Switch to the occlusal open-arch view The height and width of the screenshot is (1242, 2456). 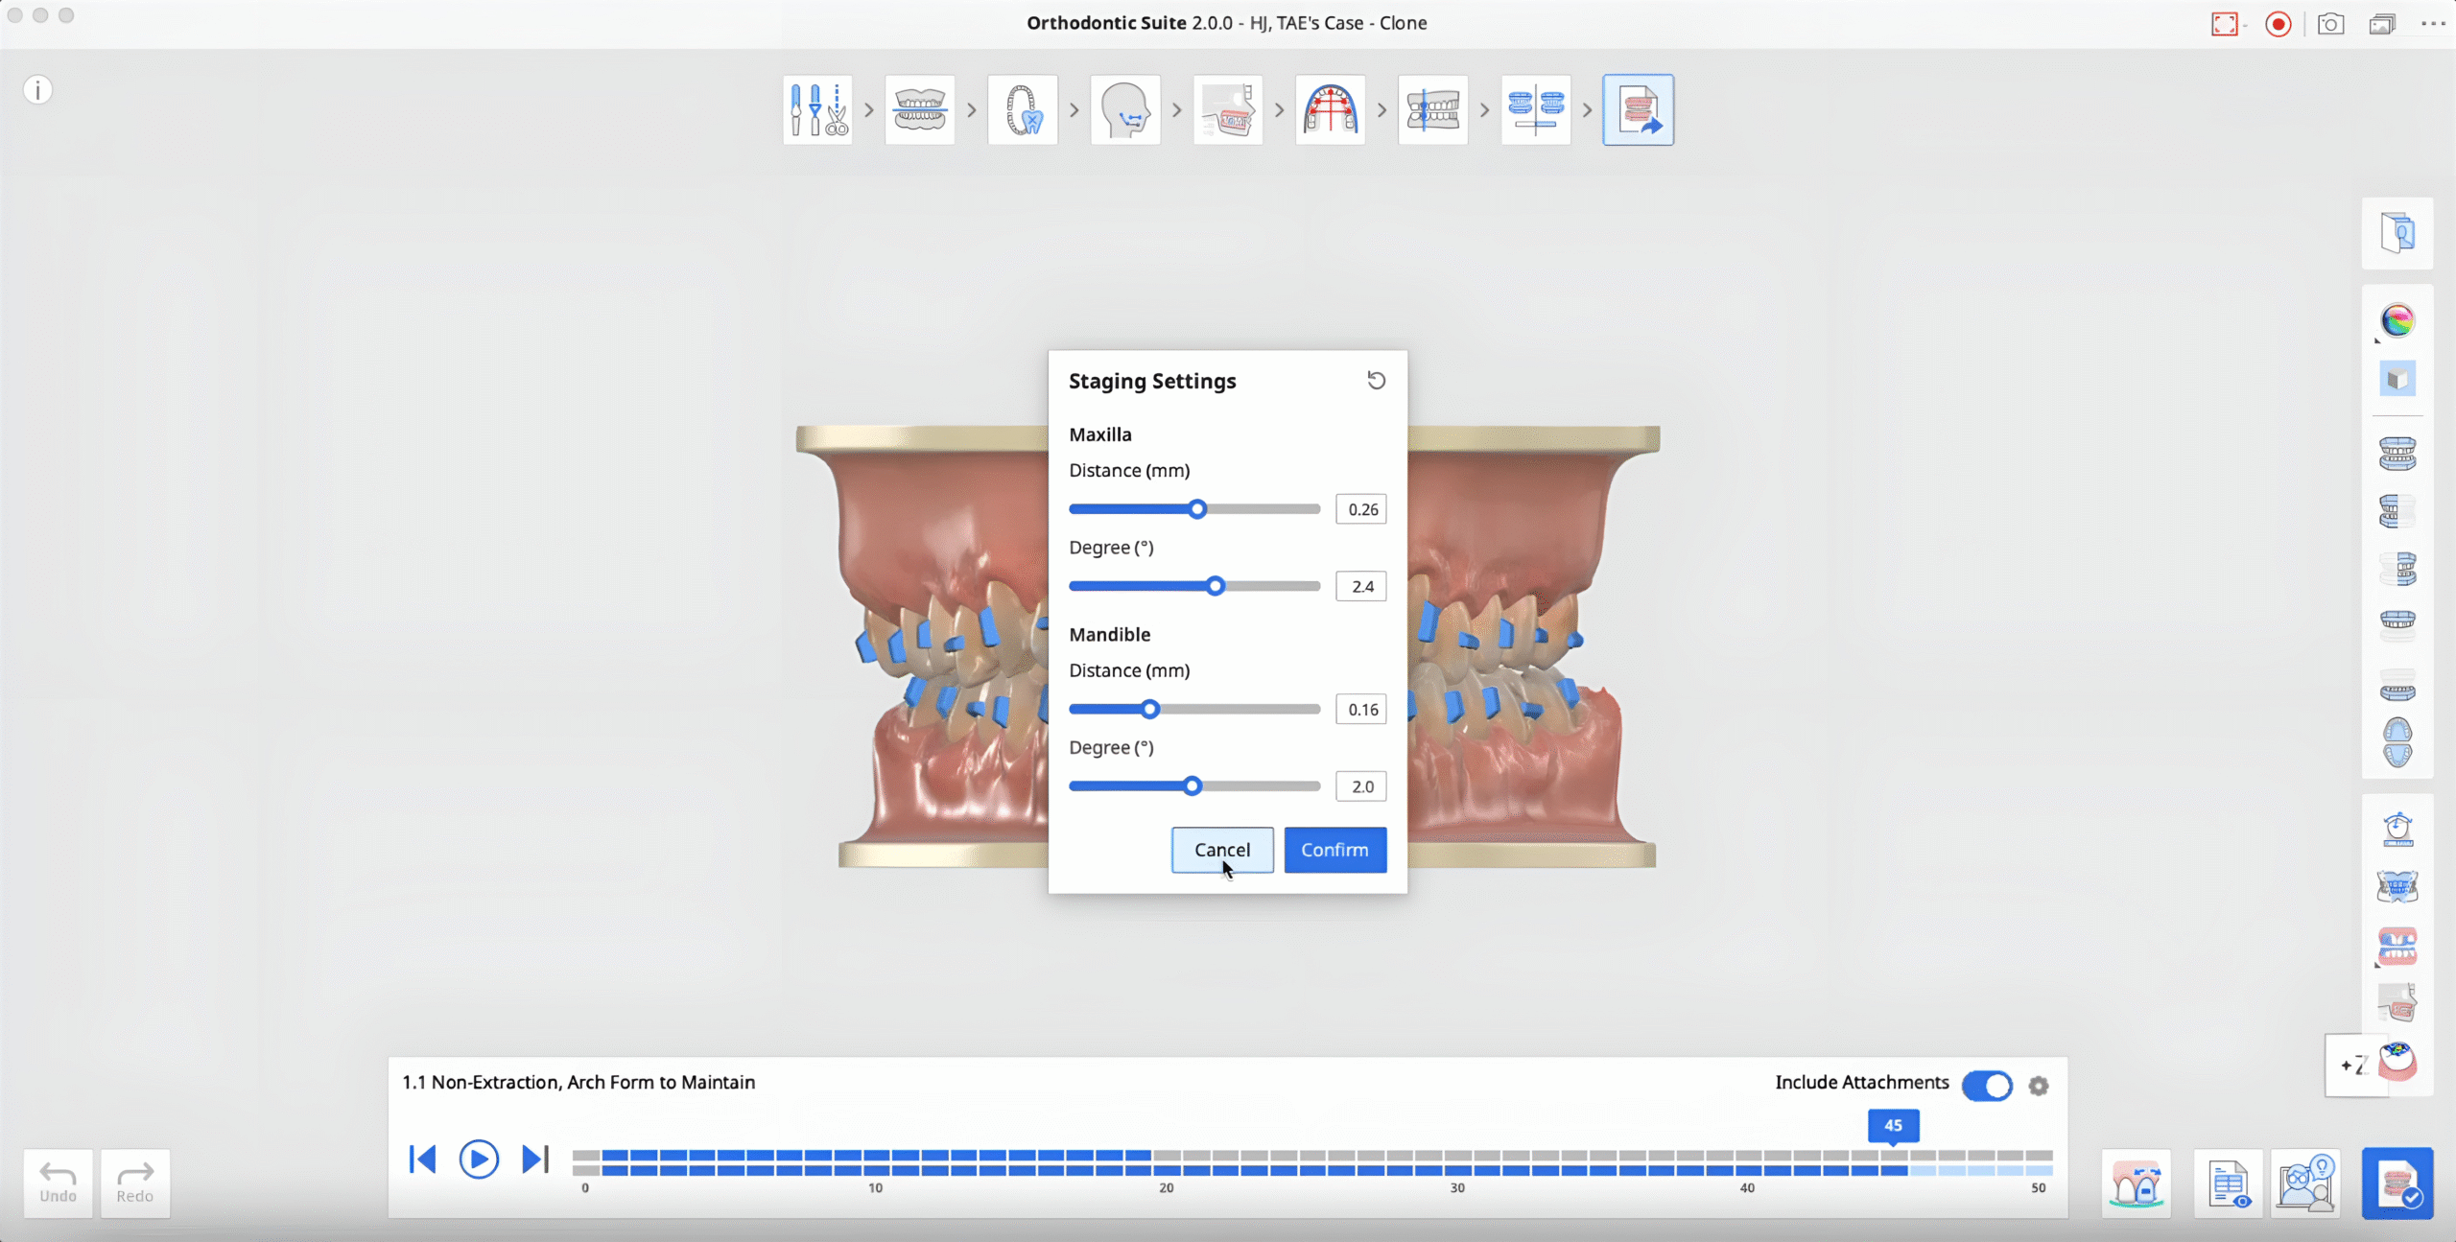tap(2397, 742)
